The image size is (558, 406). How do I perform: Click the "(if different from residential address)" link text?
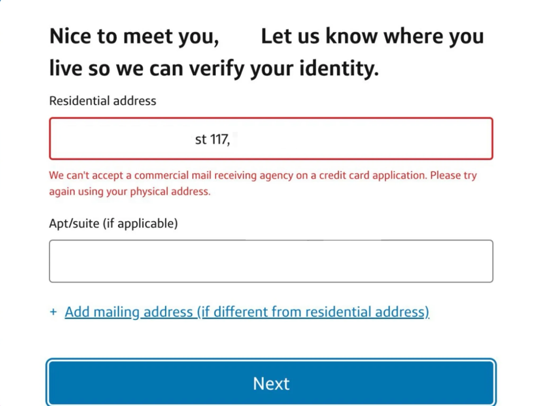click(x=313, y=312)
